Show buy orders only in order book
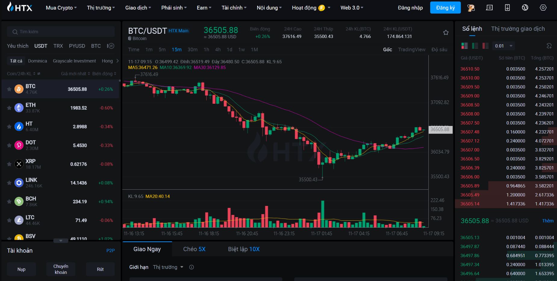Image resolution: width=557 pixels, height=281 pixels. click(475, 46)
